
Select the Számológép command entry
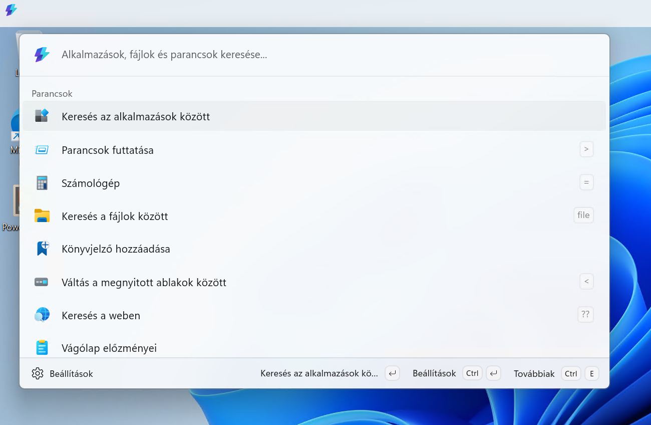[x=91, y=183]
